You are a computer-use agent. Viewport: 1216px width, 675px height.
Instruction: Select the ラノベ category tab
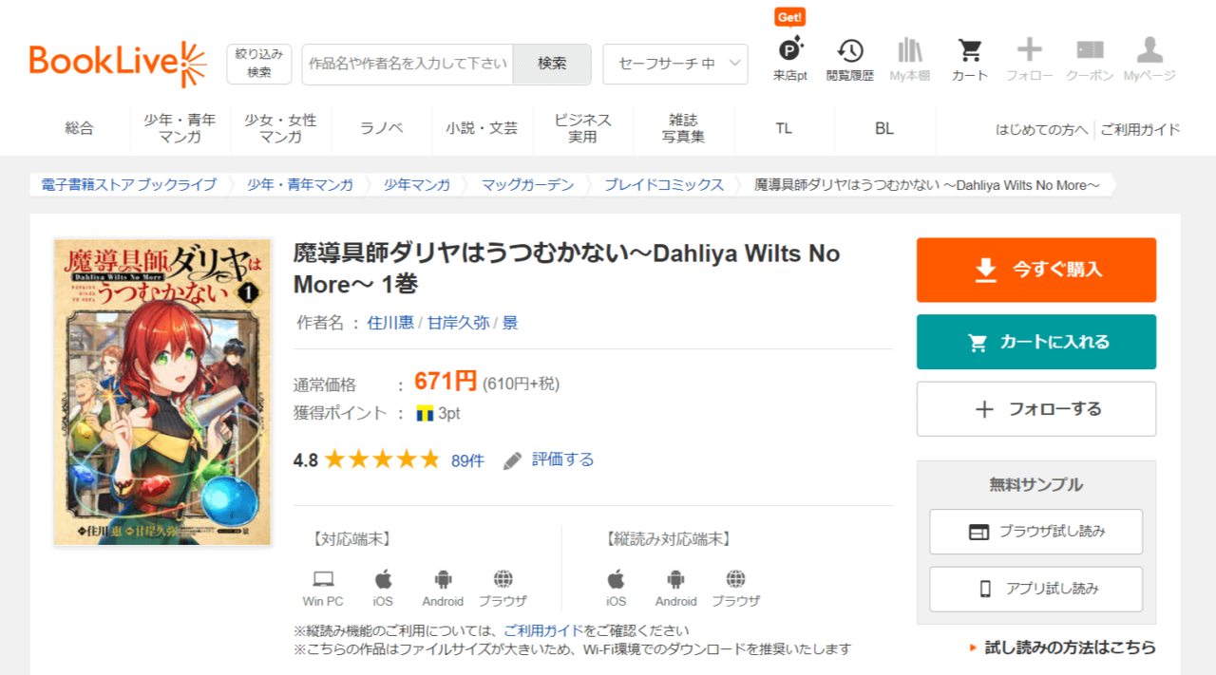tap(381, 128)
